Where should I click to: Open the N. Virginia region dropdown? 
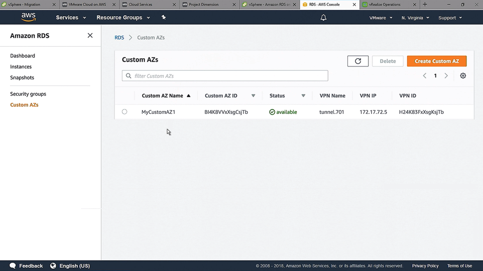(415, 18)
